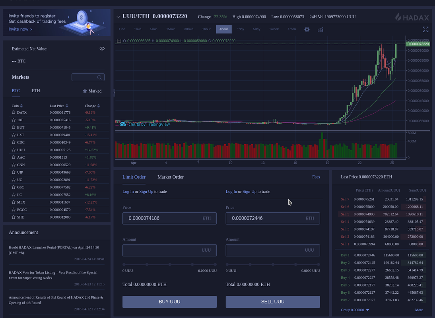Focus the buy Amount input field
This screenshot has width=435, height=318.
click(x=169, y=250)
